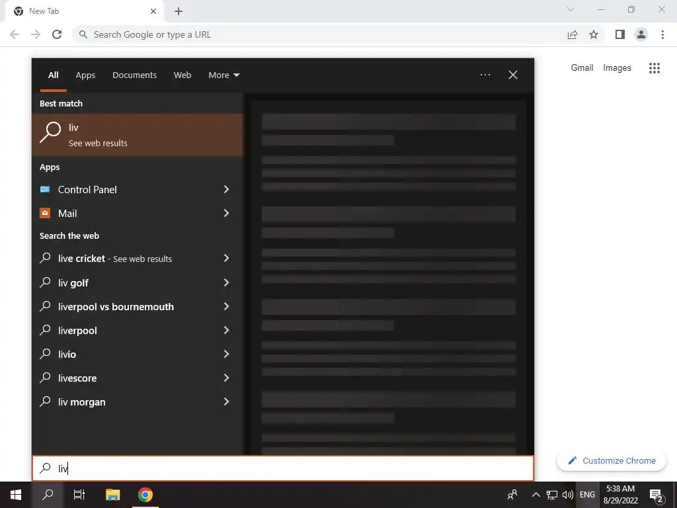Screen dimensions: 677x508
Task: Expand liv golf suggestion arrow
Action: pyautogui.click(x=226, y=282)
